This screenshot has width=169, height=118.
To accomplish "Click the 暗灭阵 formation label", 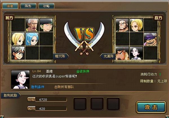I will [61, 56].
